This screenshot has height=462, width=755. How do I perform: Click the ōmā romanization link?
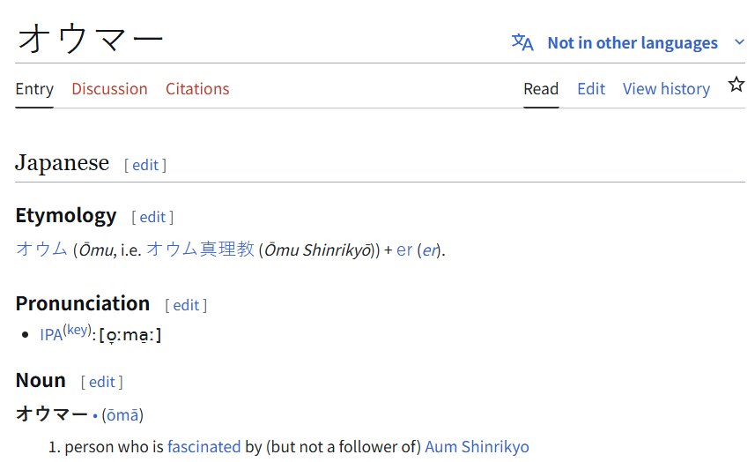click(122, 415)
